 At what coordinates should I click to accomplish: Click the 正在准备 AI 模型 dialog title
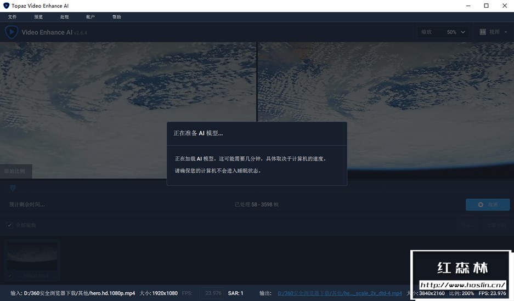coord(198,133)
